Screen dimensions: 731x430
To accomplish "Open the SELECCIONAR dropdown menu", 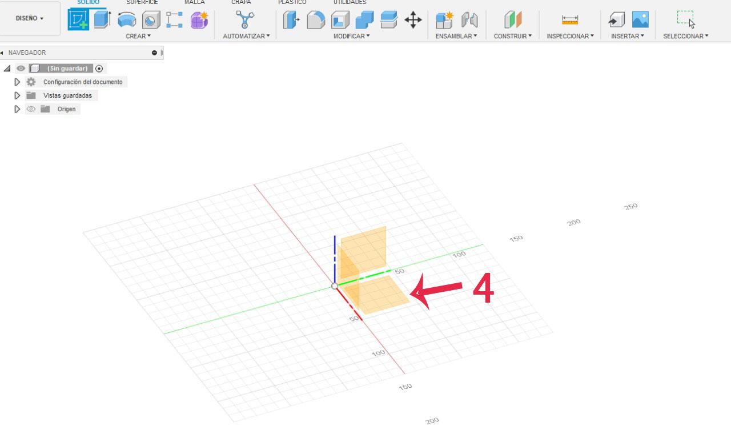I will click(685, 36).
